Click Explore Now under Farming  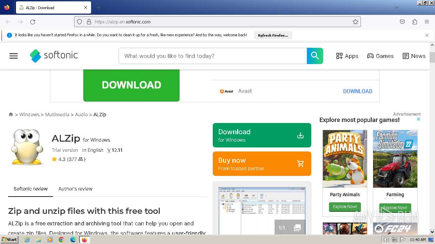395,208
